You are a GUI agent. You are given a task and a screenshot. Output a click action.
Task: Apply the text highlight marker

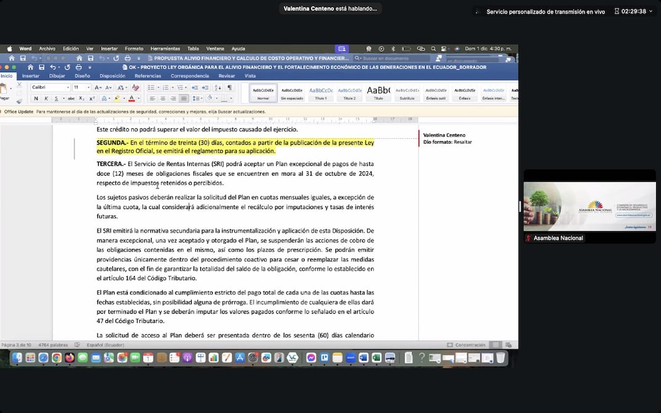point(117,99)
